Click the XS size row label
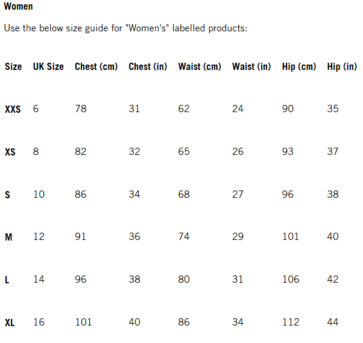Image resolution: width=363 pixels, height=343 pixels. (x=10, y=153)
